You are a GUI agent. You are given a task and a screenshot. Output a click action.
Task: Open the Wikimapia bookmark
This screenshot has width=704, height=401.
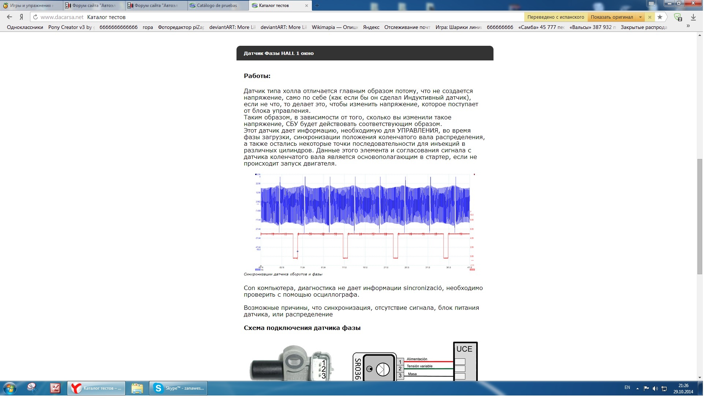(335, 27)
